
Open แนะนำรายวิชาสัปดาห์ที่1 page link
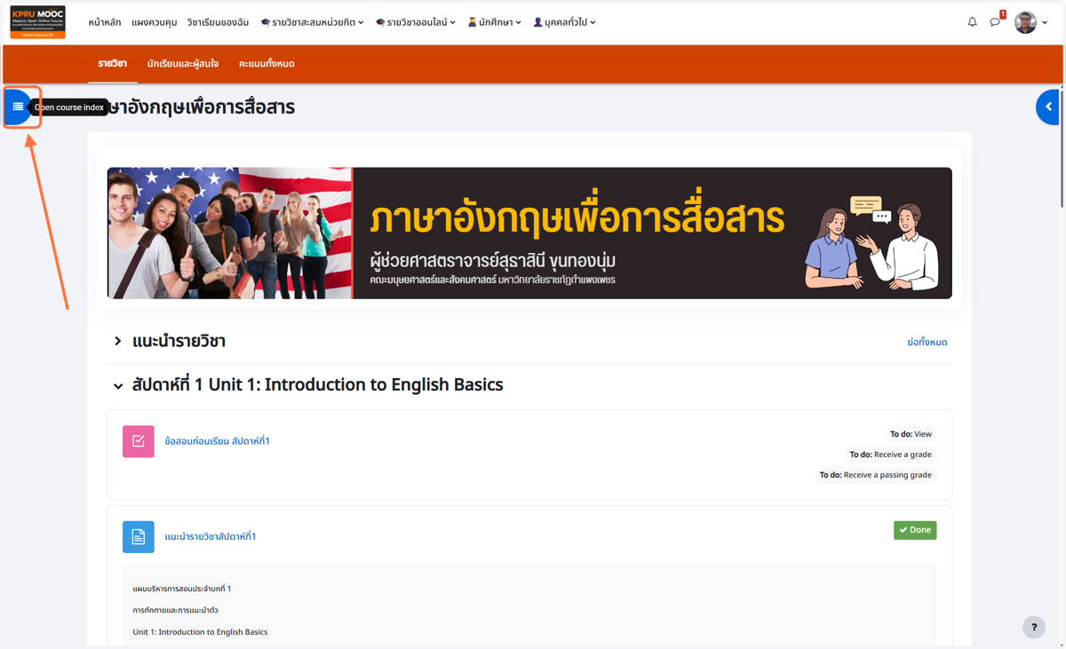tap(211, 536)
